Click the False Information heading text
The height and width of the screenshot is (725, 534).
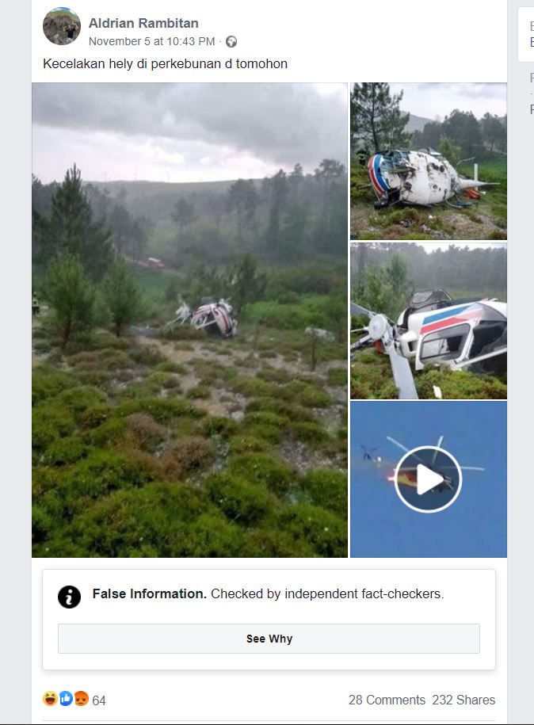point(149,593)
